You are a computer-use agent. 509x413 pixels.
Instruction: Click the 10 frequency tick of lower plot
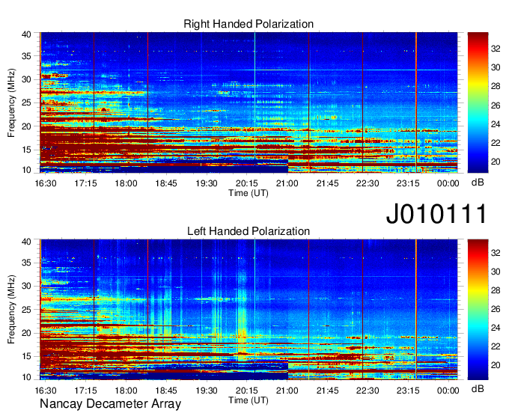26,377
